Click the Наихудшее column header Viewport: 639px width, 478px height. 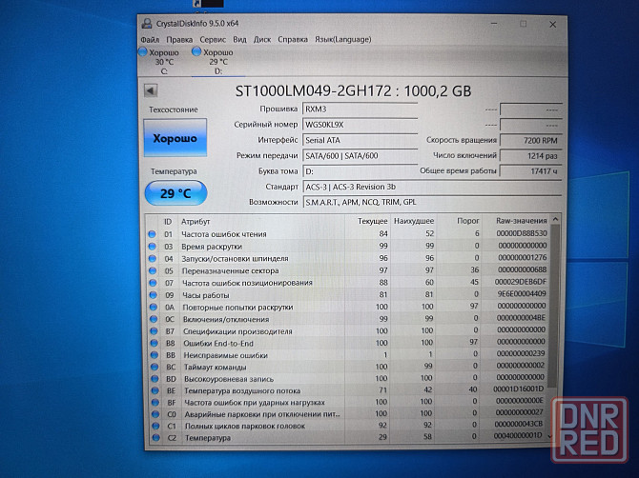413,221
